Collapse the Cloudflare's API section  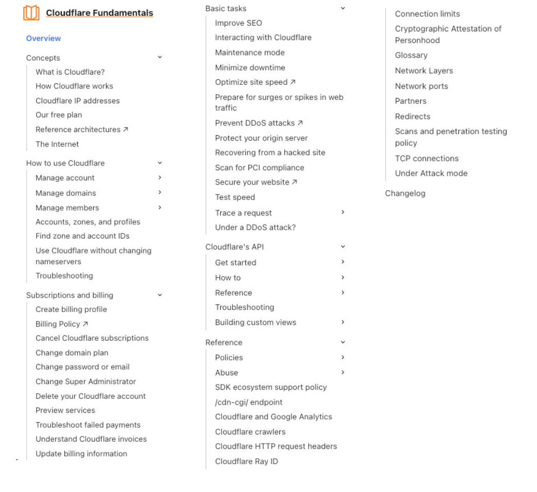(x=343, y=247)
